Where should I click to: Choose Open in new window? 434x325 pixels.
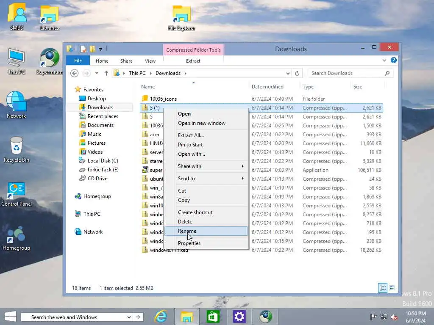pyautogui.click(x=206, y=123)
